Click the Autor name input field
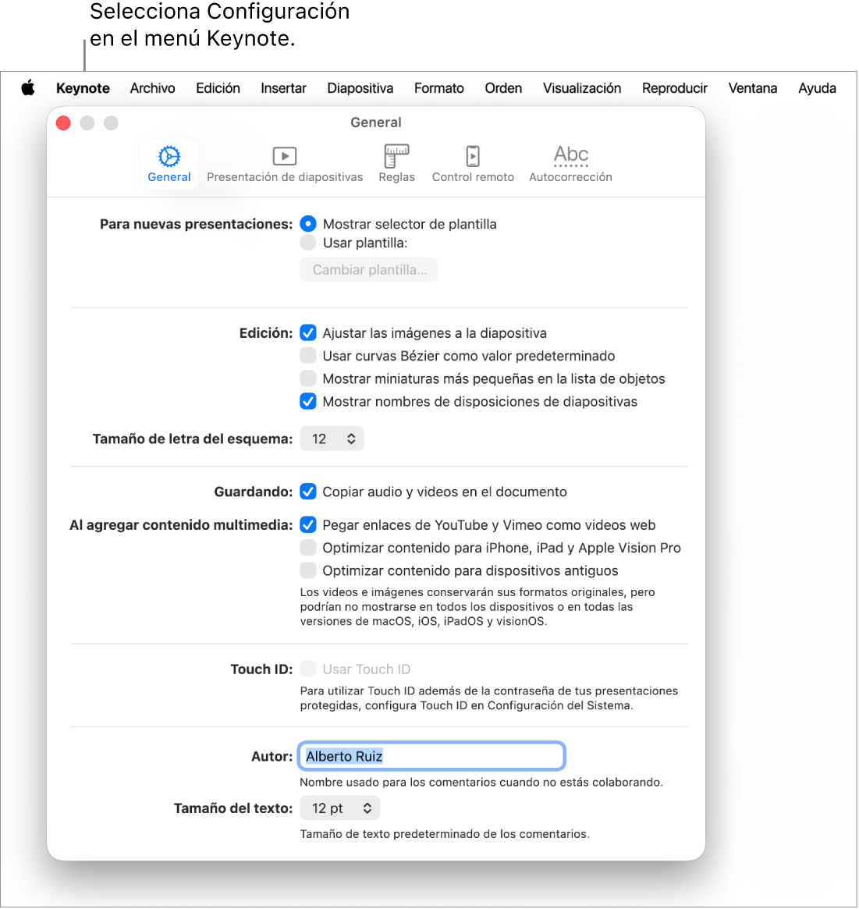 [x=431, y=756]
